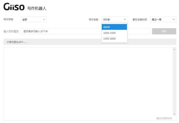Select the 800字 option in list
Screen dimensions: 179x123
[114, 27]
